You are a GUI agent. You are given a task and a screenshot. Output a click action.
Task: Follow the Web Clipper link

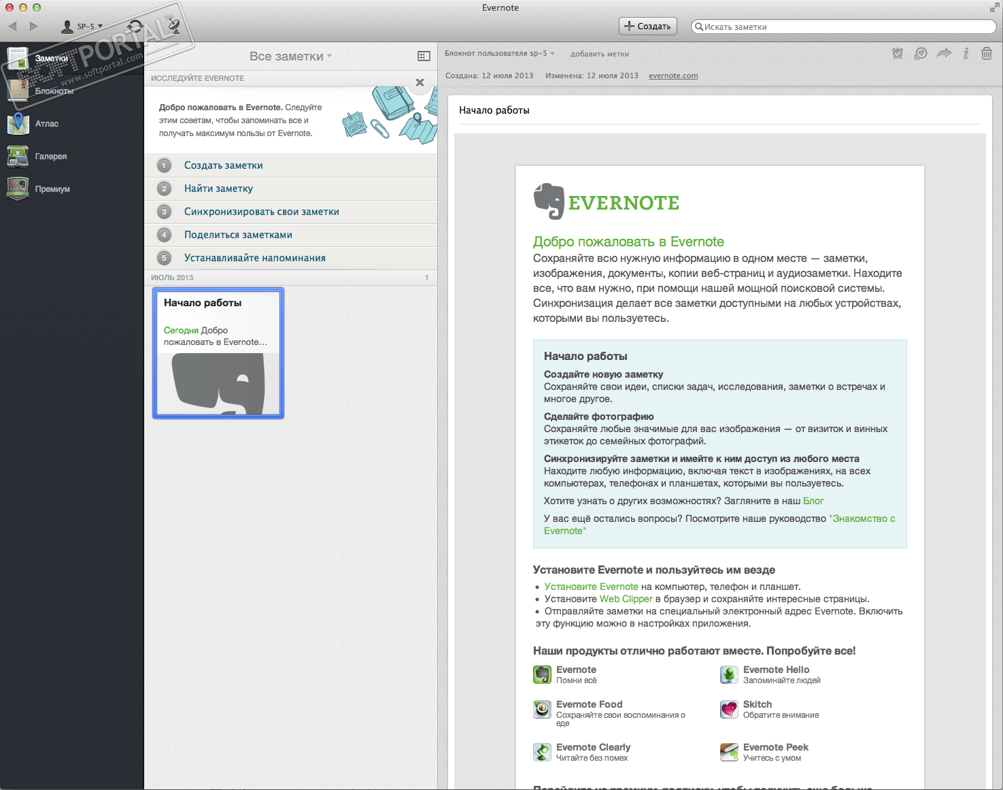[x=626, y=599]
